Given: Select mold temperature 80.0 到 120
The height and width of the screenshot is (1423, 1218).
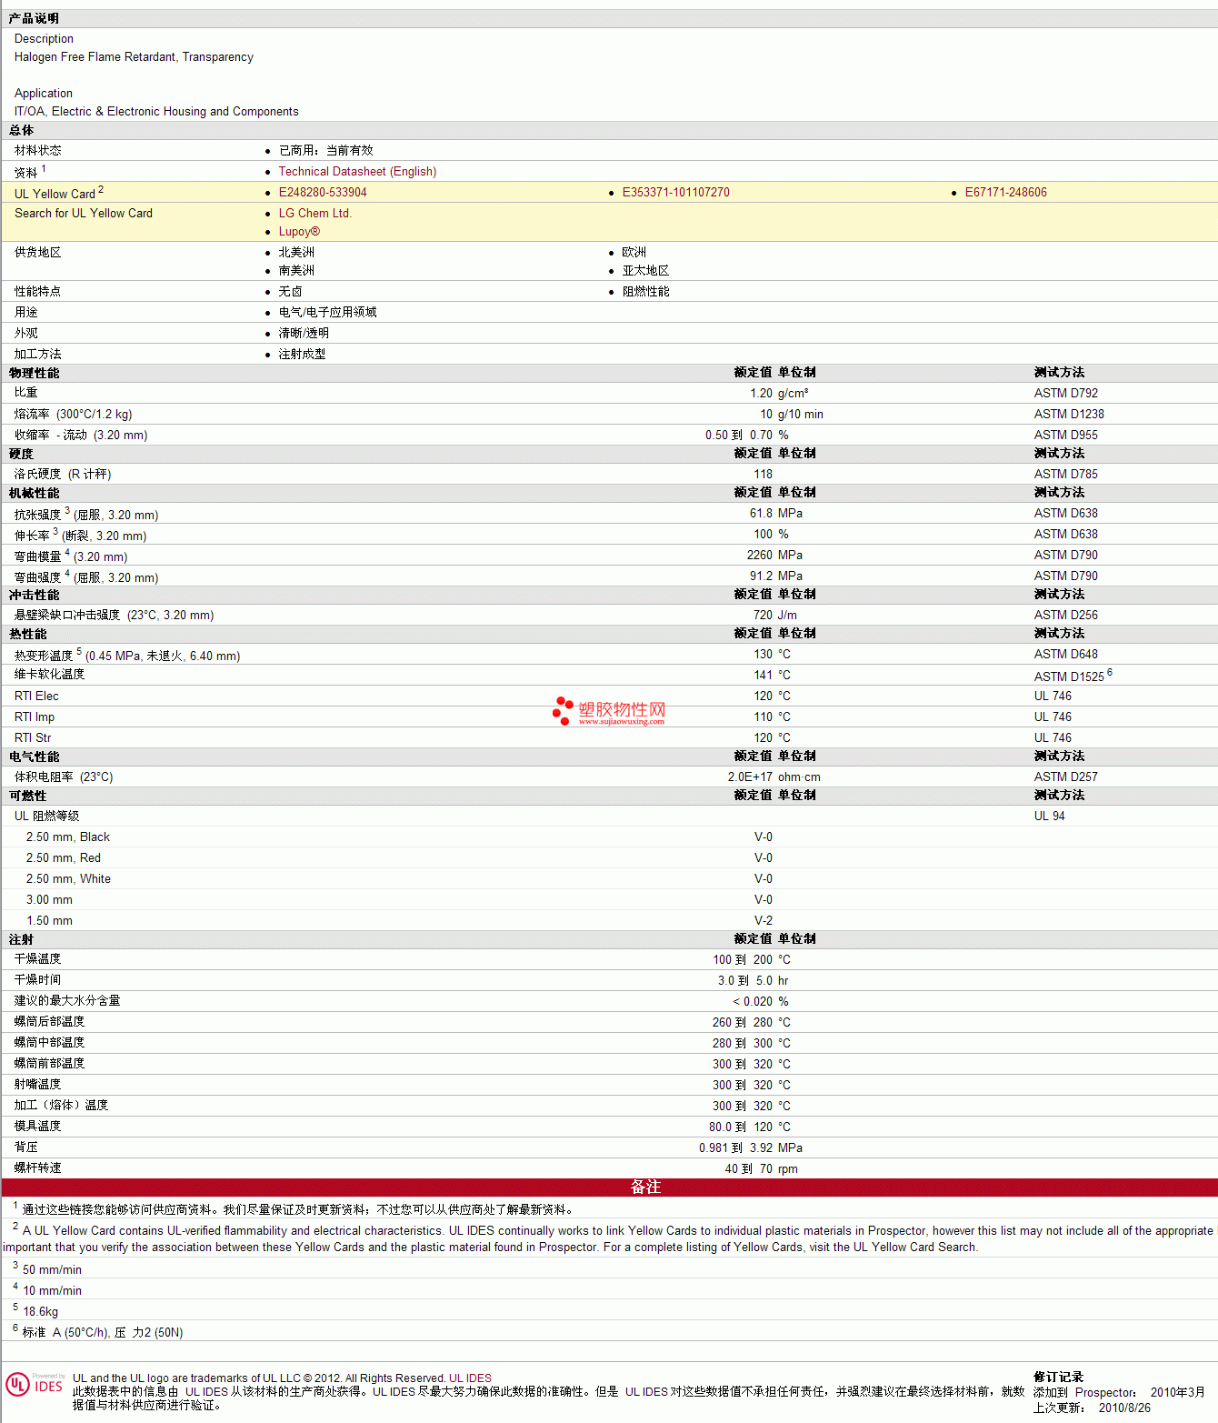Looking at the screenshot, I should tap(741, 1127).
